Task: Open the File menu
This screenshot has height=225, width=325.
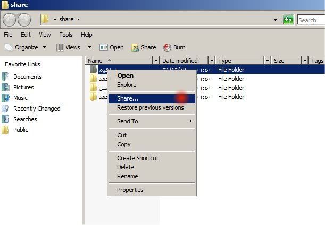Action: coord(8,35)
